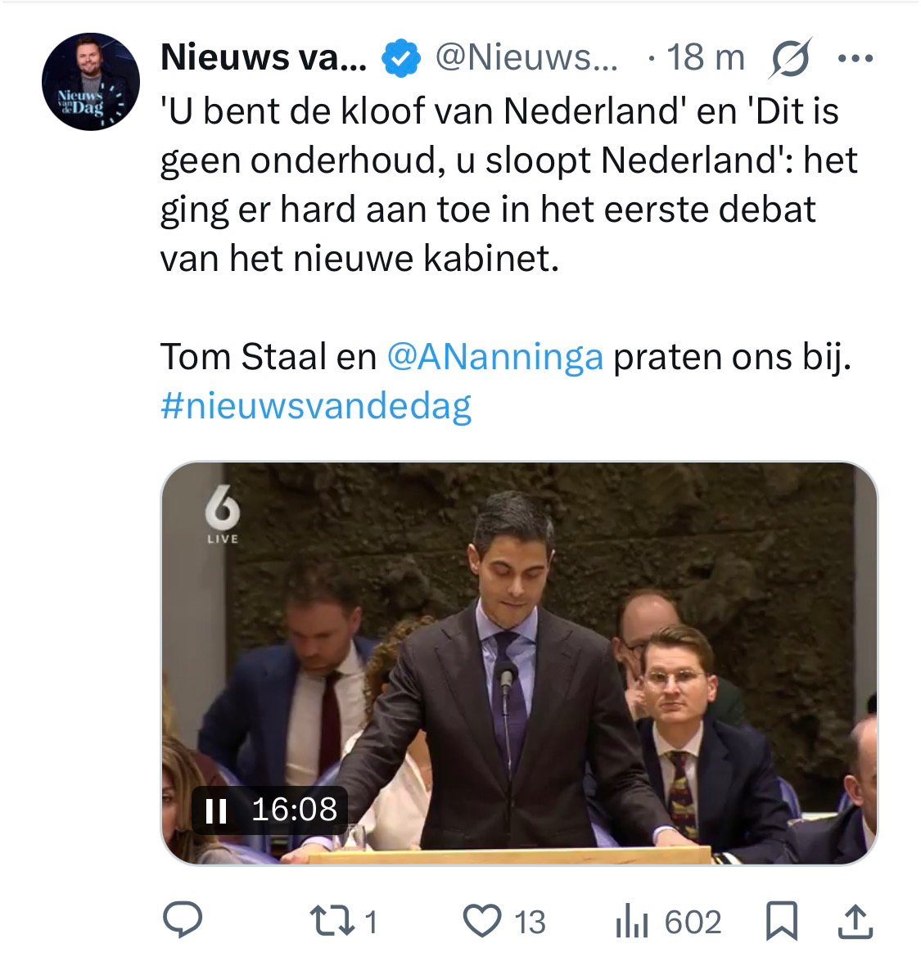This screenshot has width=921, height=957.
Task: Click the share upload arrow icon
Action: click(856, 921)
